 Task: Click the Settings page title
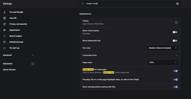[7, 4]
